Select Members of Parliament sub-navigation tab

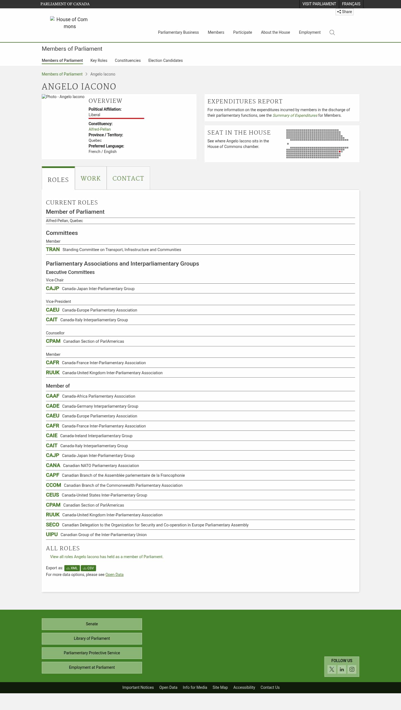click(62, 60)
